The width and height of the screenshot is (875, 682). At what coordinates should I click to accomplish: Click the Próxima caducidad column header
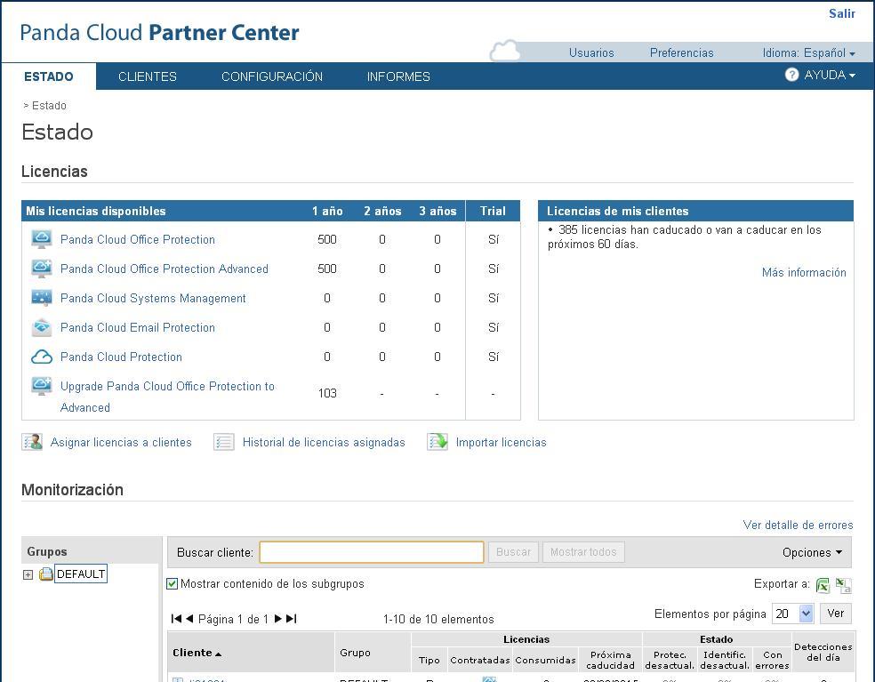point(611,660)
